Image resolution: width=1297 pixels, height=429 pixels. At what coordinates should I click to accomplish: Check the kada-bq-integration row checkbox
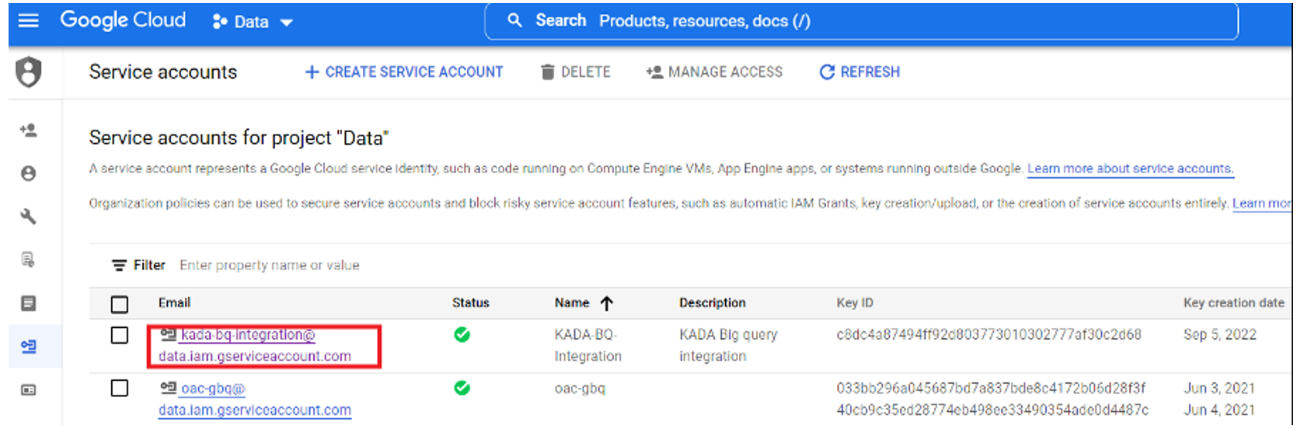point(120,336)
